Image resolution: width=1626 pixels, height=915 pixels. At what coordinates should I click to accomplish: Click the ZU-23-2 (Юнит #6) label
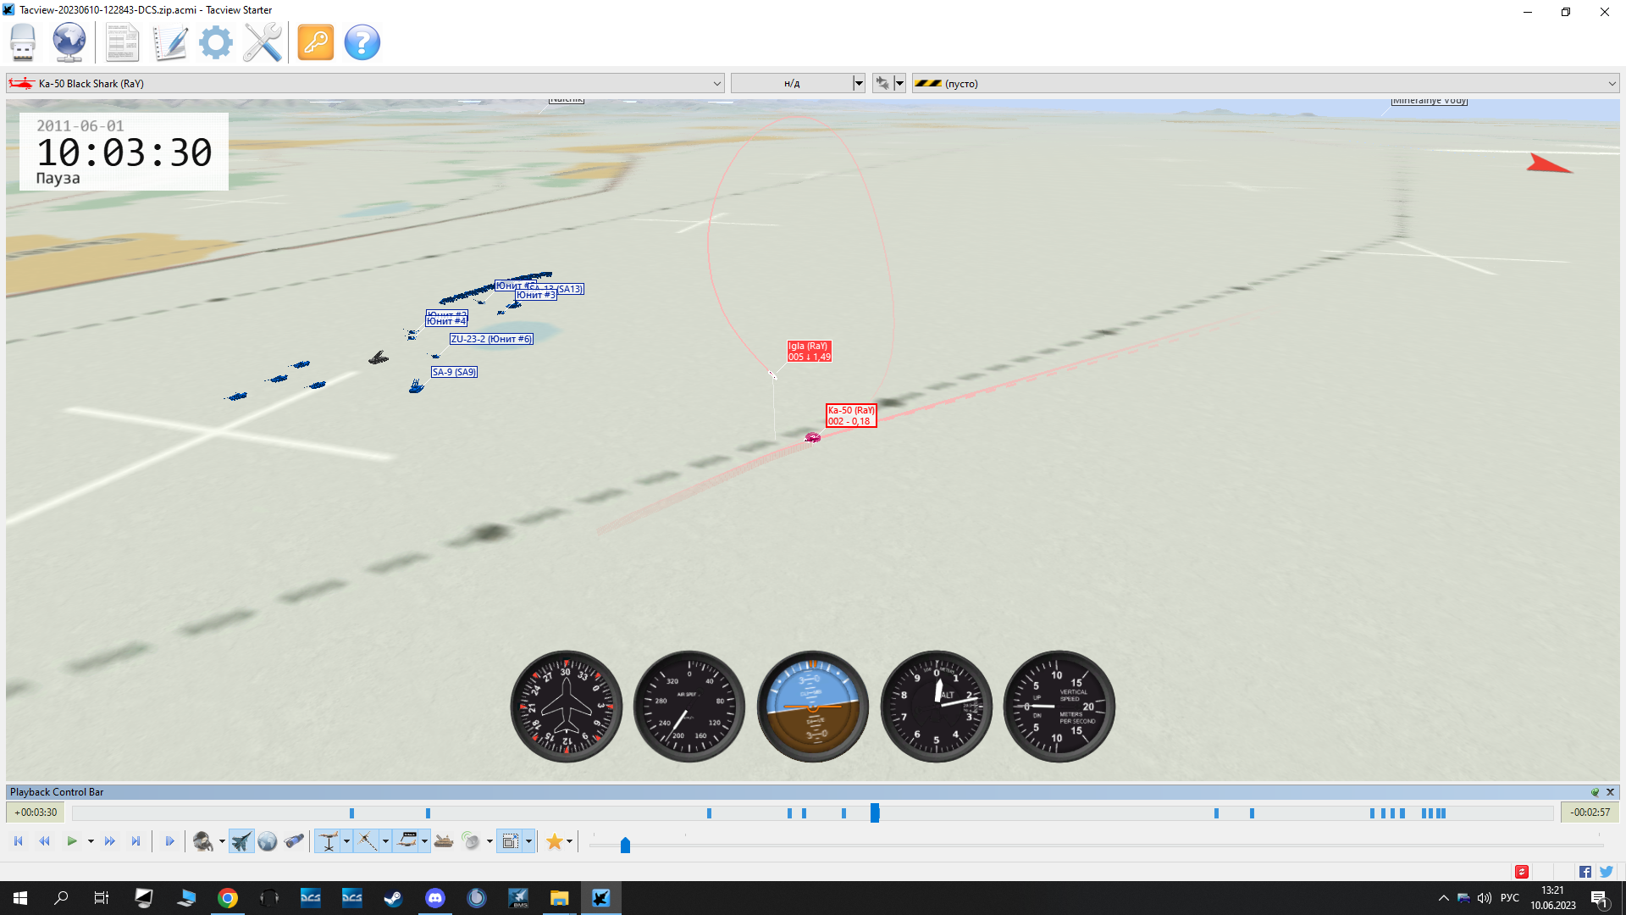pos(491,339)
